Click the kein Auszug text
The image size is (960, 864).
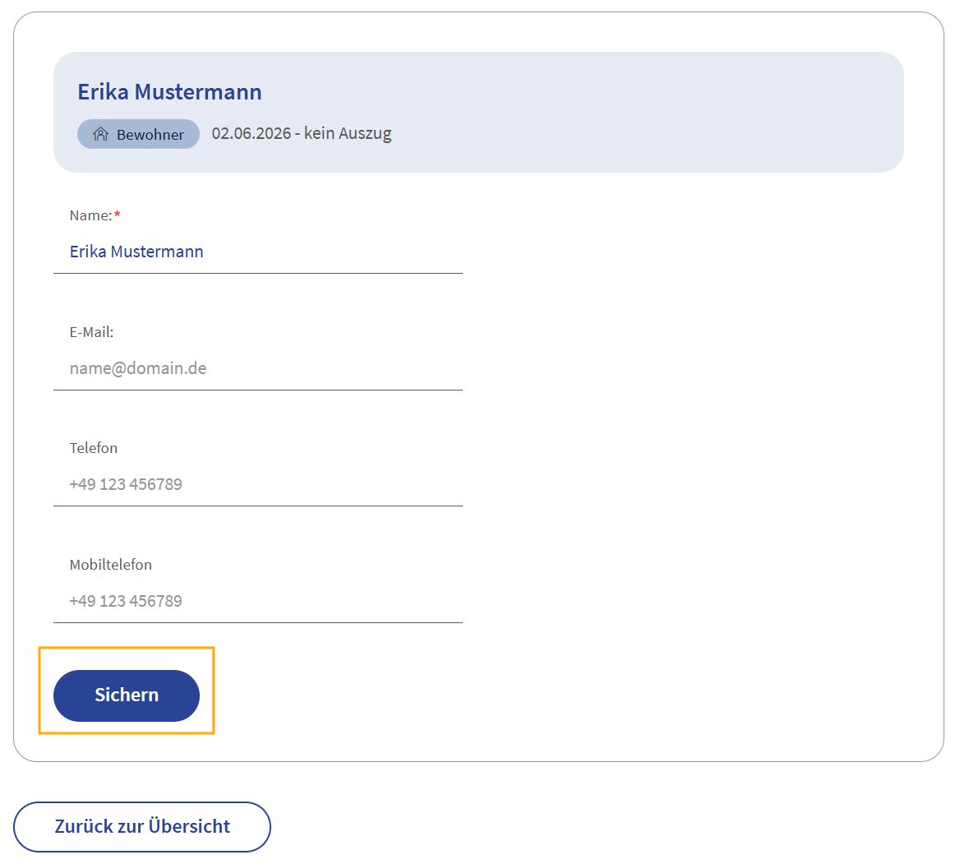(348, 133)
